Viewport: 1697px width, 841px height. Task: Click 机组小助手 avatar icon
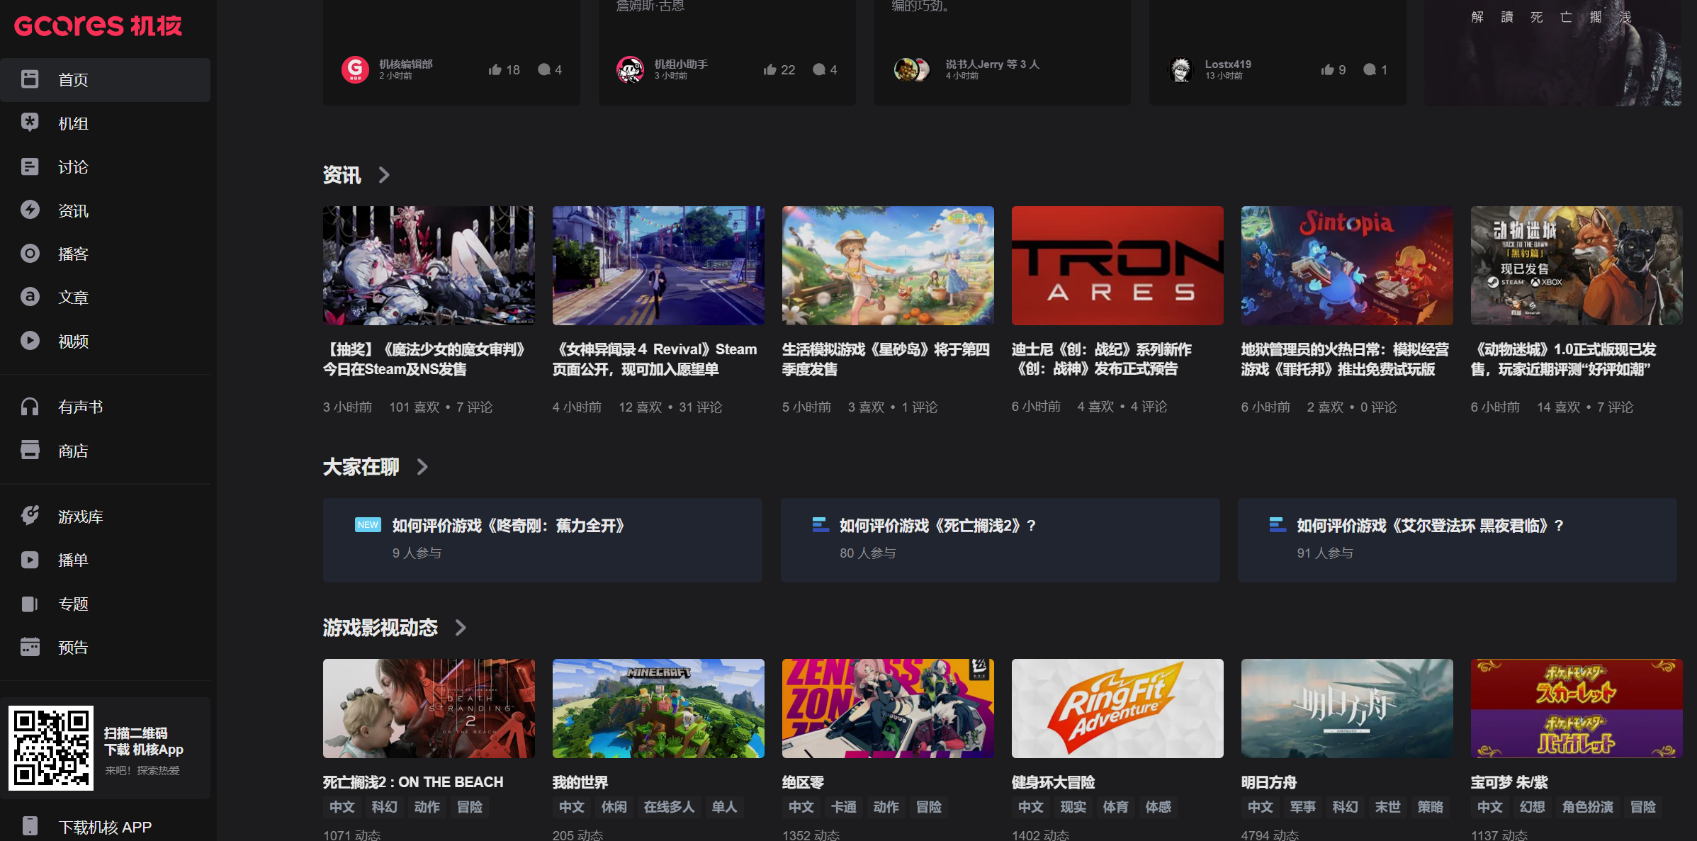point(630,69)
